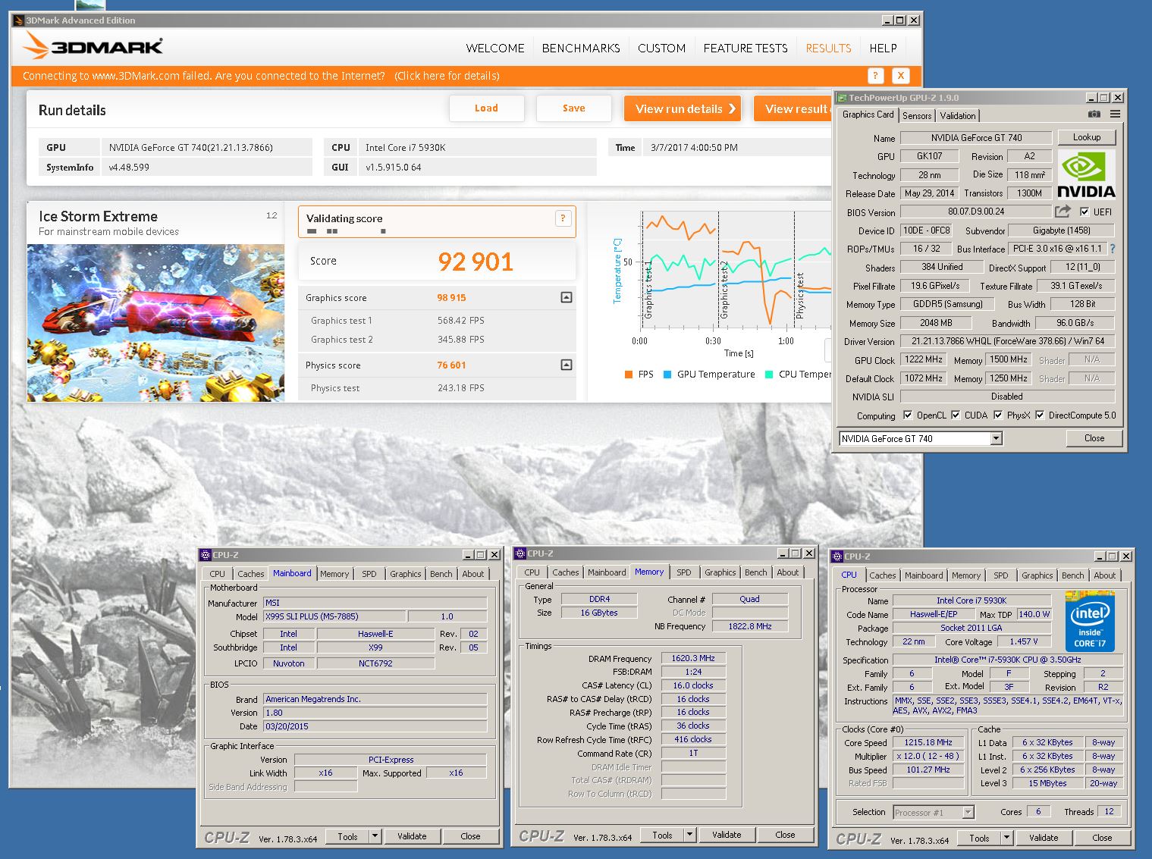Toggle the UEFI checkbox in GPU-Z
1152x859 pixels.
(x=1085, y=212)
